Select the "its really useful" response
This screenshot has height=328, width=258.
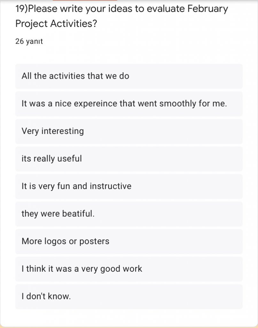coord(51,159)
